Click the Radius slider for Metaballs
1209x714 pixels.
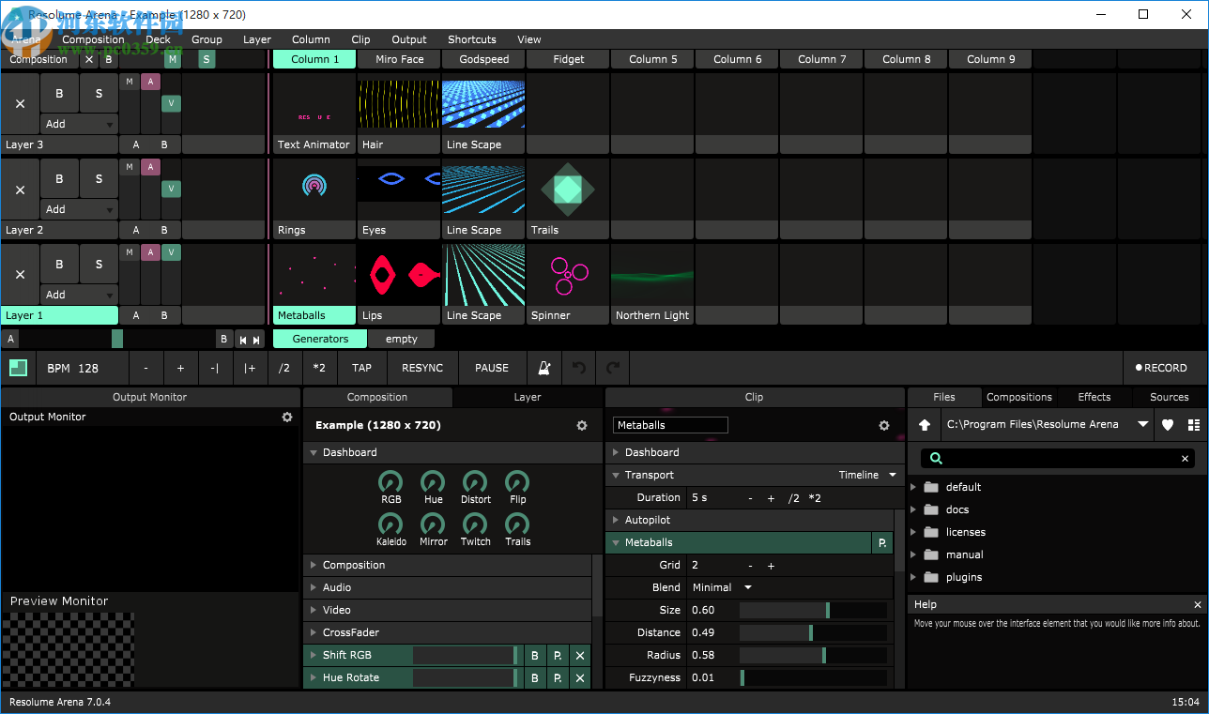(x=813, y=655)
